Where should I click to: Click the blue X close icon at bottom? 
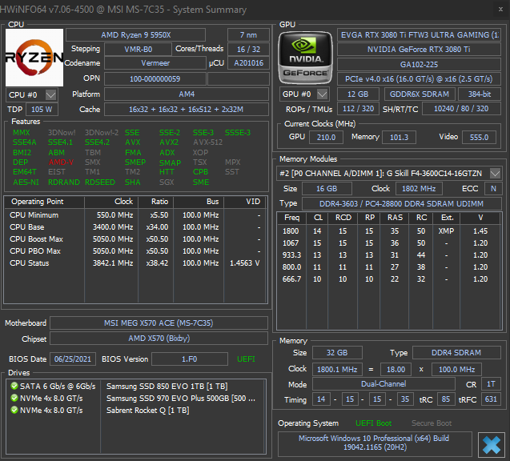point(491,445)
